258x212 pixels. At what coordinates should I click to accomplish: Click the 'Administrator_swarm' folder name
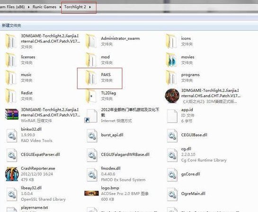click(x=120, y=38)
